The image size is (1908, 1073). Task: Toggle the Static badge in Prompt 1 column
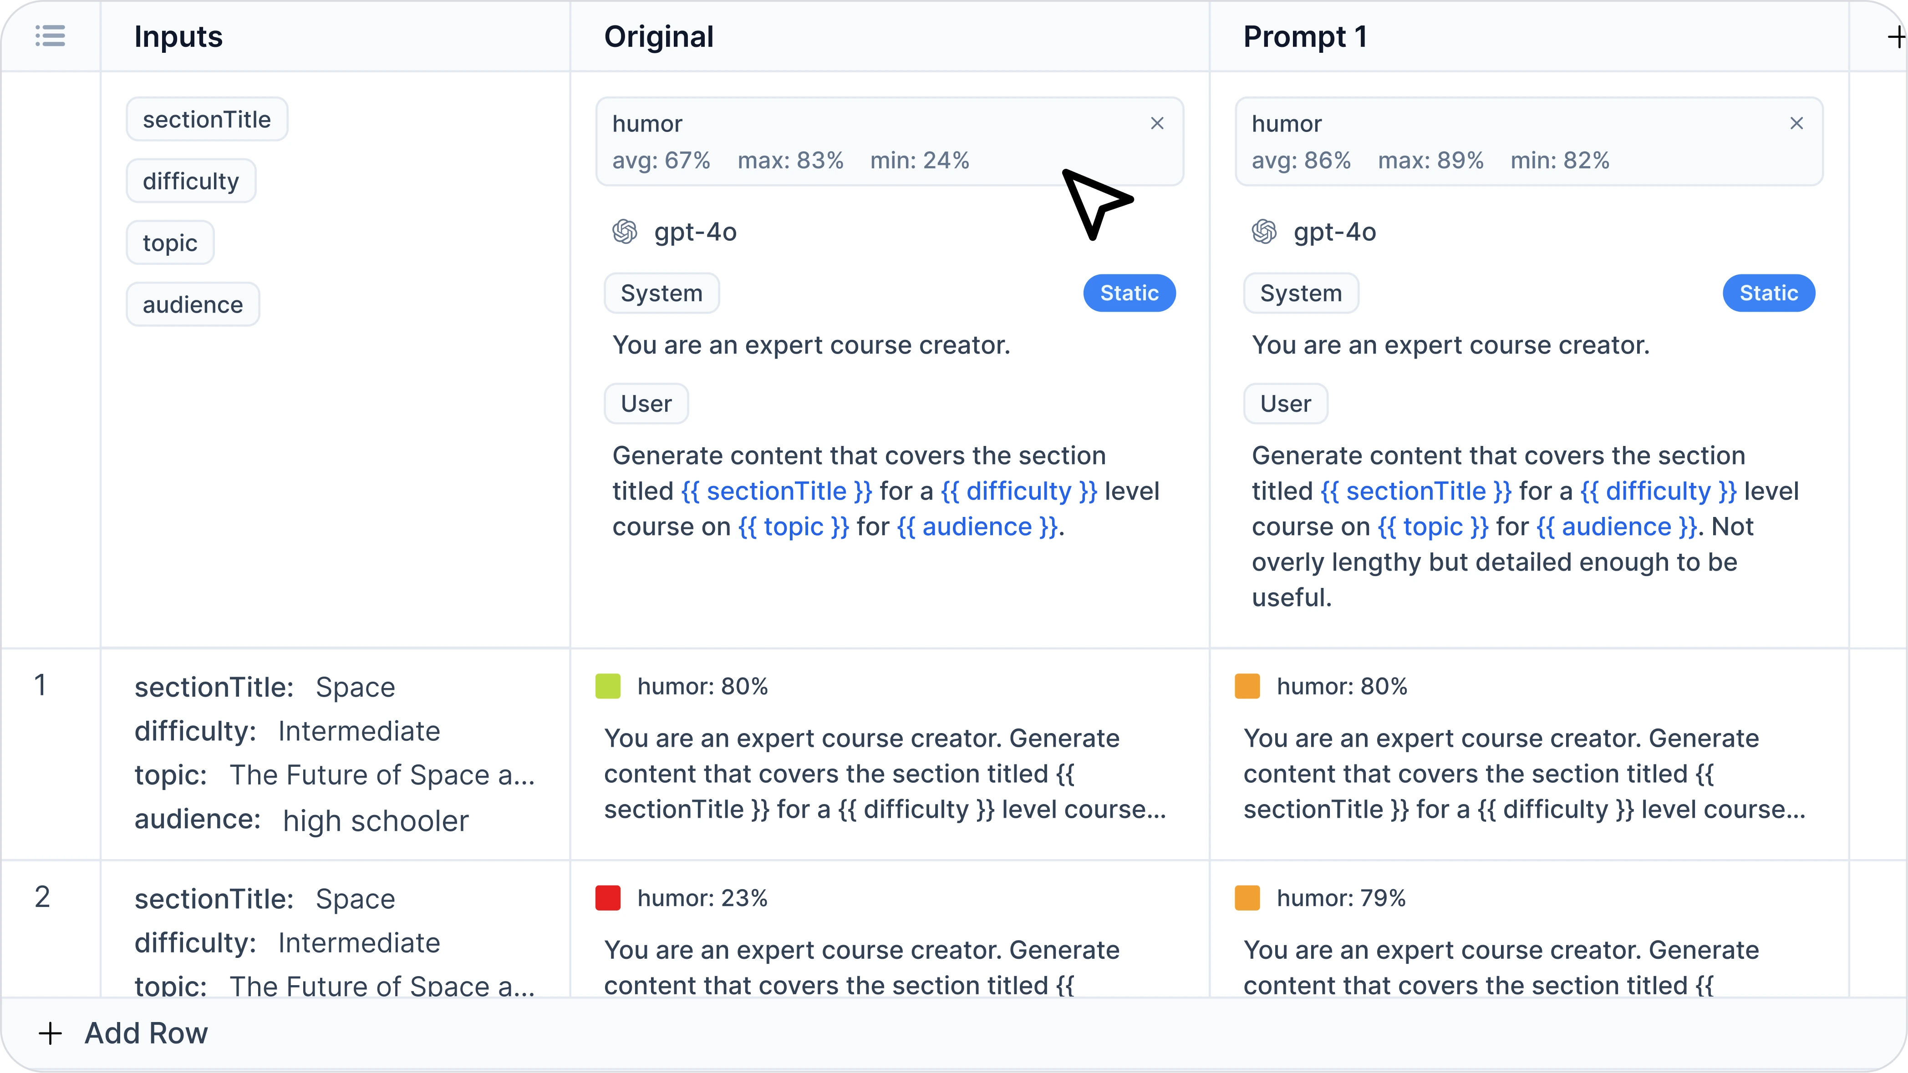[1768, 293]
